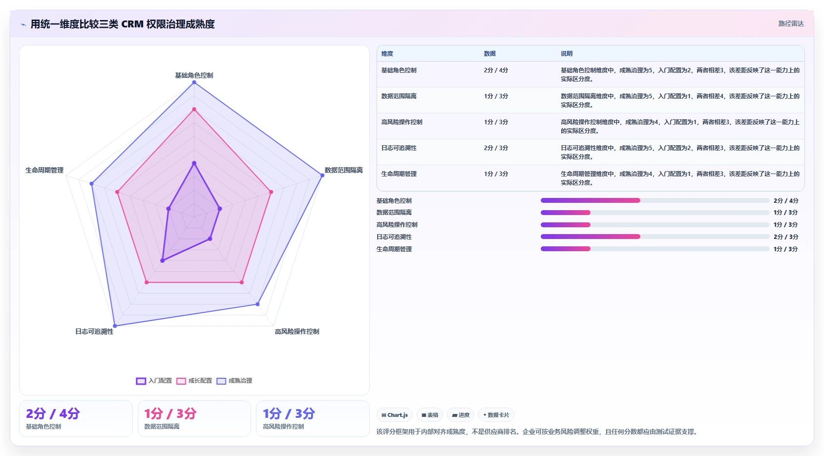Toggle the 入门配置 legend item
Image resolution: width=824 pixels, height=456 pixels.
tap(154, 381)
